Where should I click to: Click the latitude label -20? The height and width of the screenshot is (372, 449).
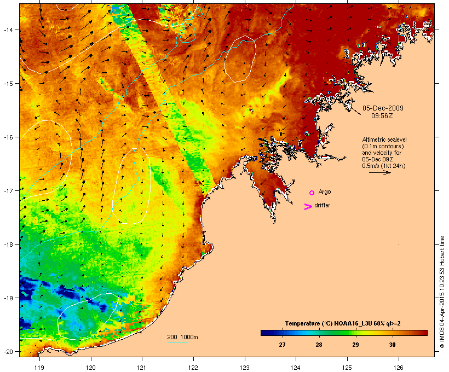8,352
